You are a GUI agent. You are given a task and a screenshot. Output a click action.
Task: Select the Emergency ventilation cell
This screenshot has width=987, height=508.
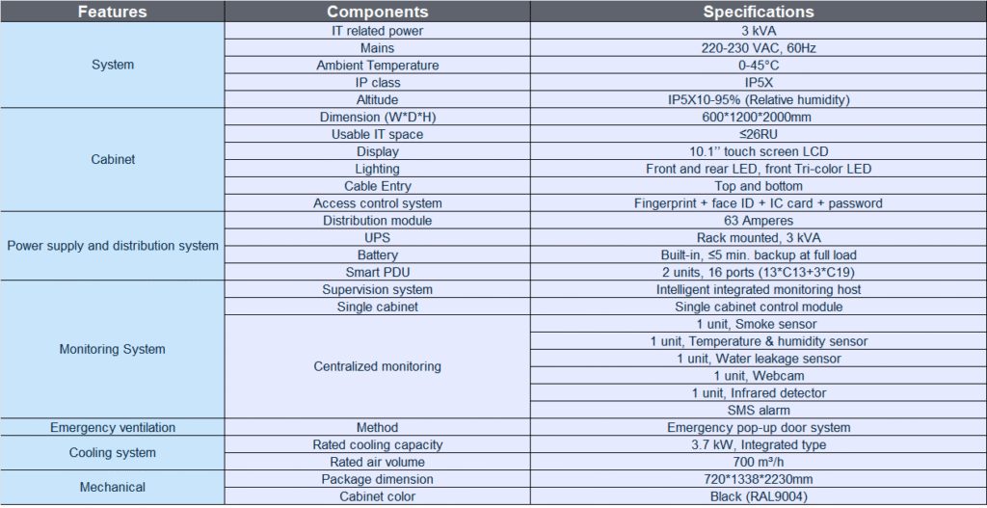pyautogui.click(x=113, y=427)
